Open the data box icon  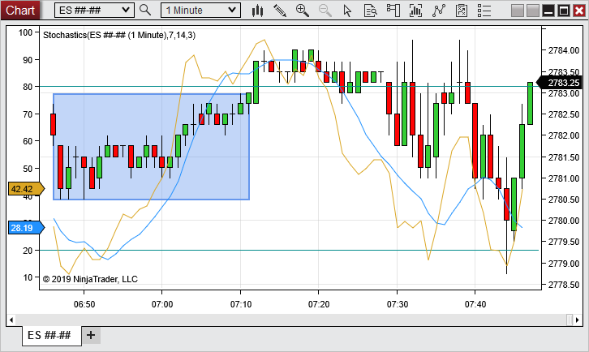(371, 11)
